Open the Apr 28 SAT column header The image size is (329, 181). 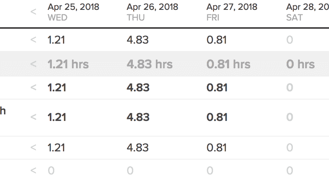pos(306,12)
